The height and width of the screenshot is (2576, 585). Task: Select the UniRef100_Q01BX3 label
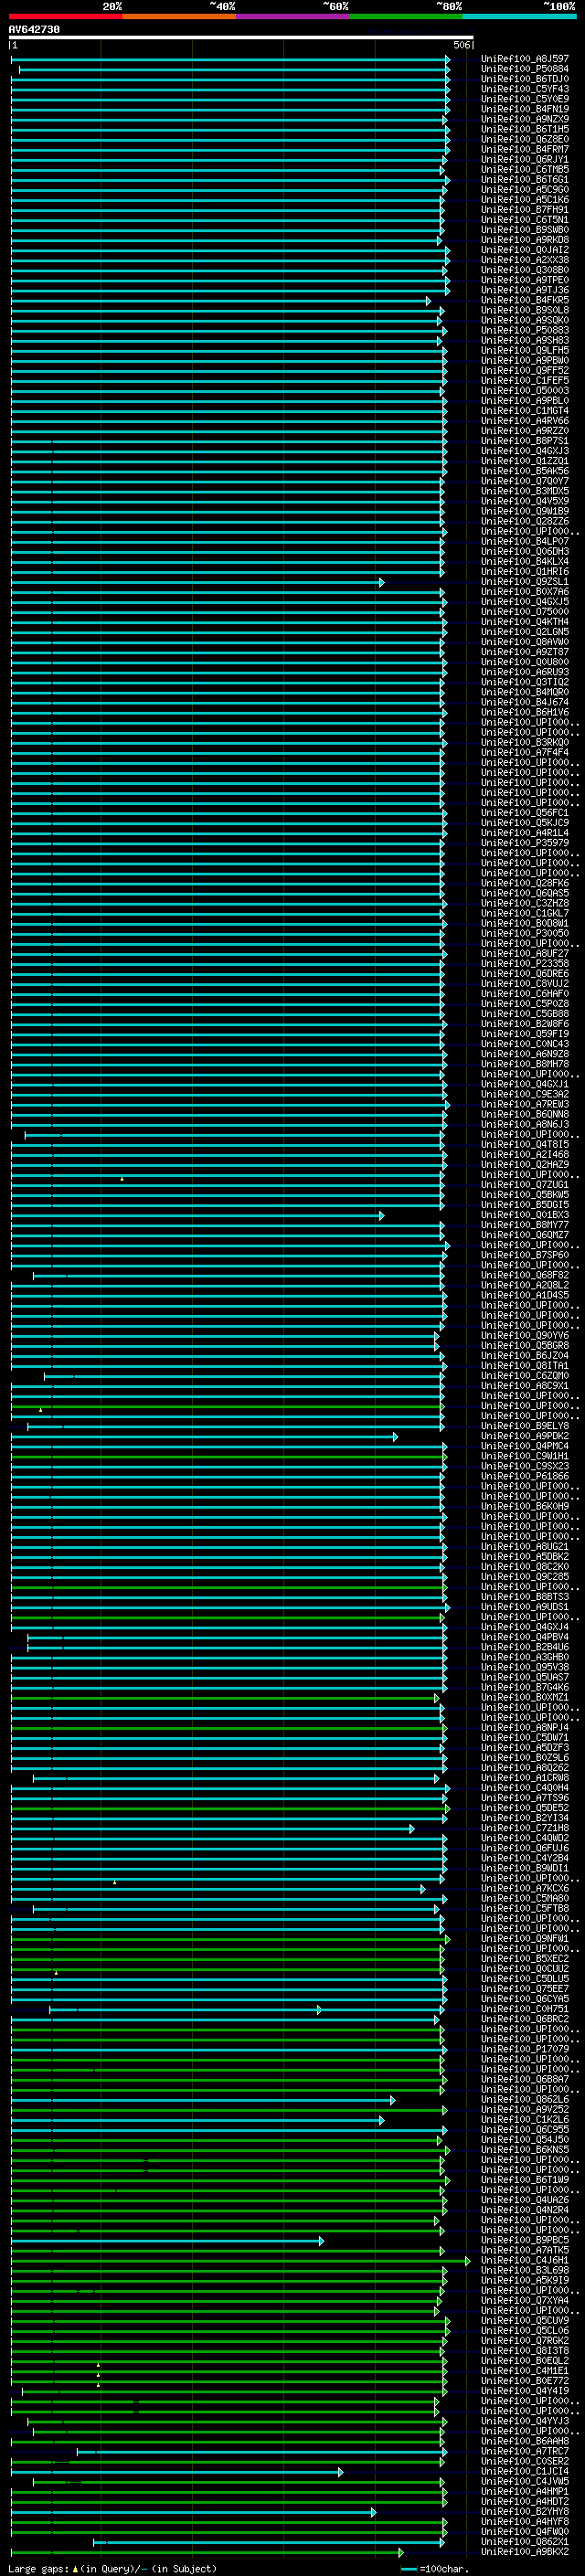point(525,1215)
